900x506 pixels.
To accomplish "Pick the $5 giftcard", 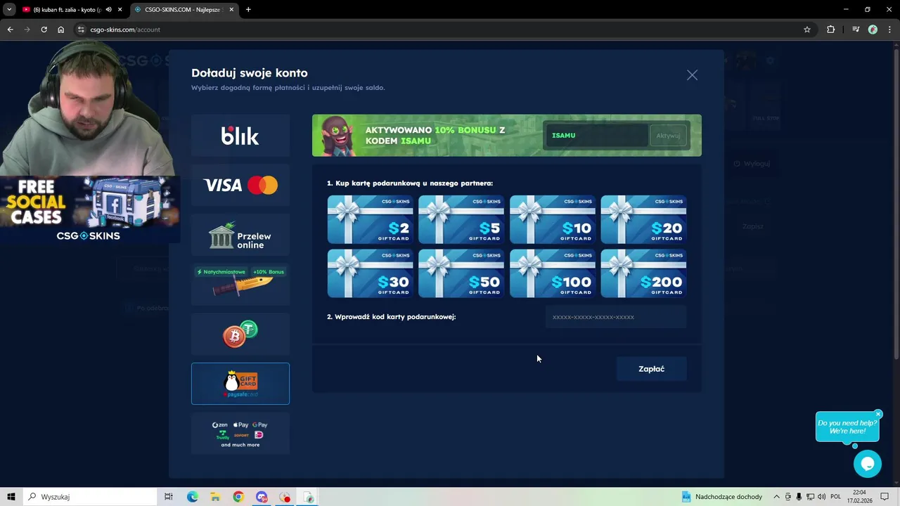I will click(x=461, y=219).
